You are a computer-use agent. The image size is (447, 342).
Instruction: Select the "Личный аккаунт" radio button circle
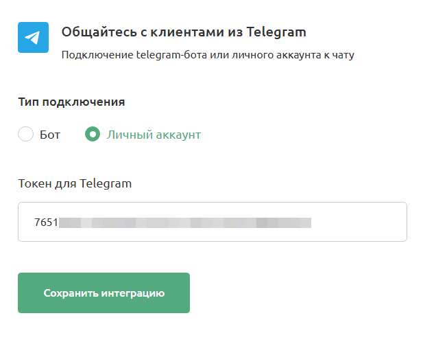click(x=93, y=135)
